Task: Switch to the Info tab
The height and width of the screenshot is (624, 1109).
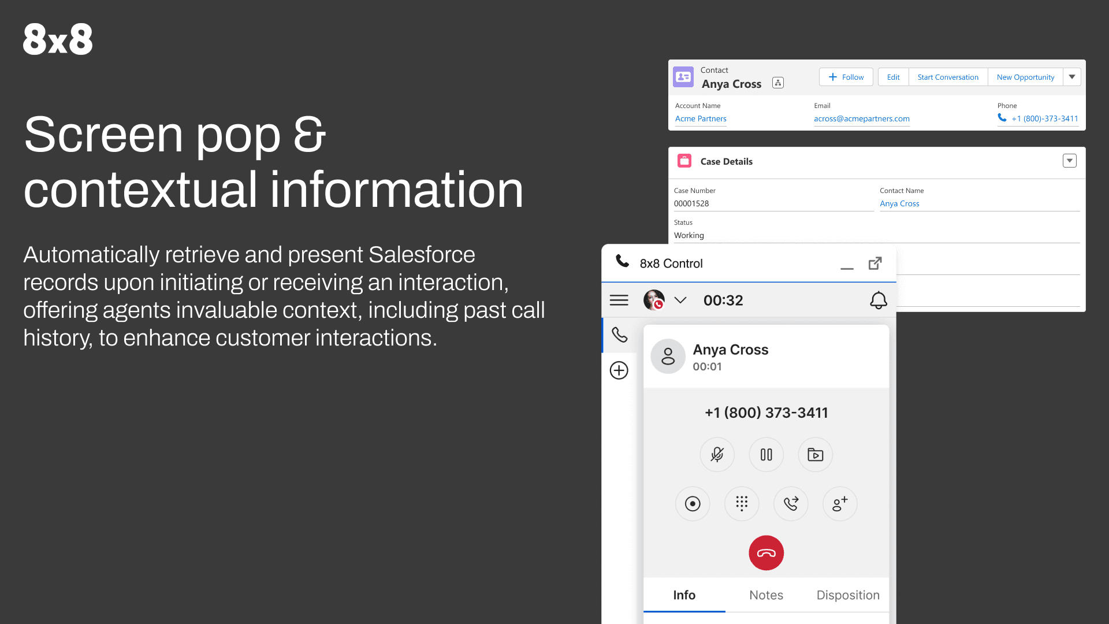Action: (x=684, y=595)
